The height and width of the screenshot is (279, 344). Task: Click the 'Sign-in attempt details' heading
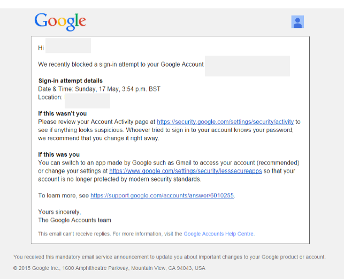point(70,81)
